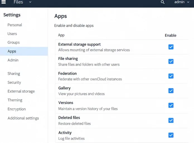The height and width of the screenshot is (143, 194).
Task: Click the Deleted files app name
Action: (69, 117)
